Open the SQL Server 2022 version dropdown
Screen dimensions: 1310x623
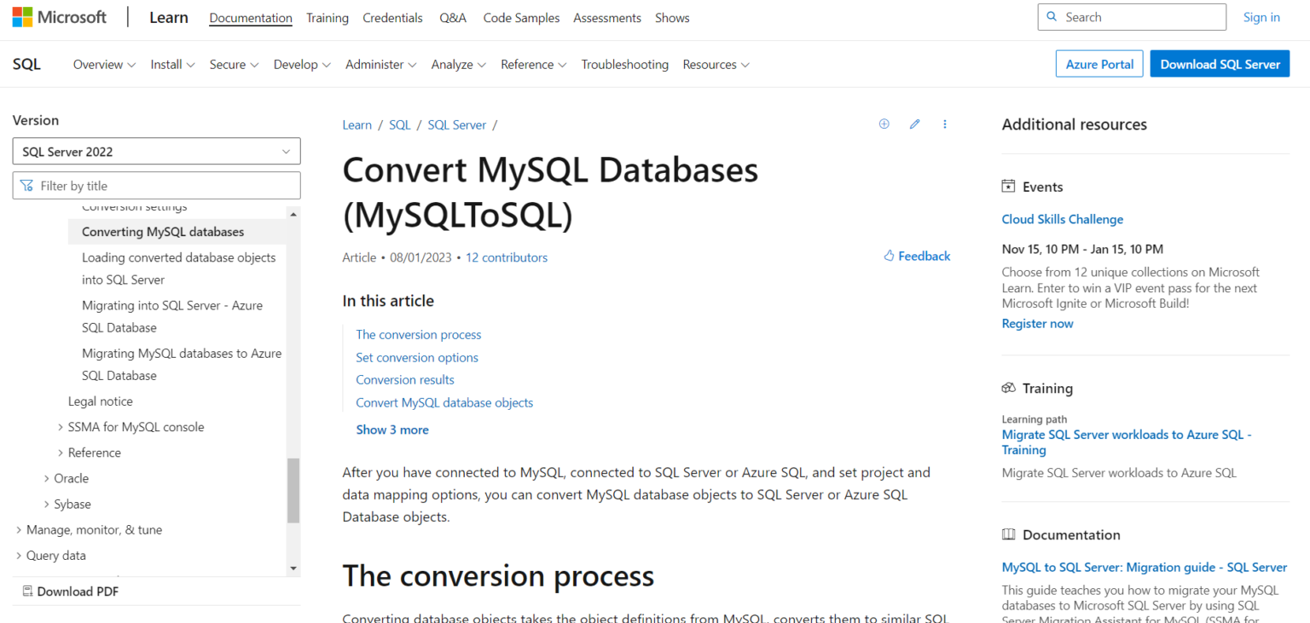(156, 152)
